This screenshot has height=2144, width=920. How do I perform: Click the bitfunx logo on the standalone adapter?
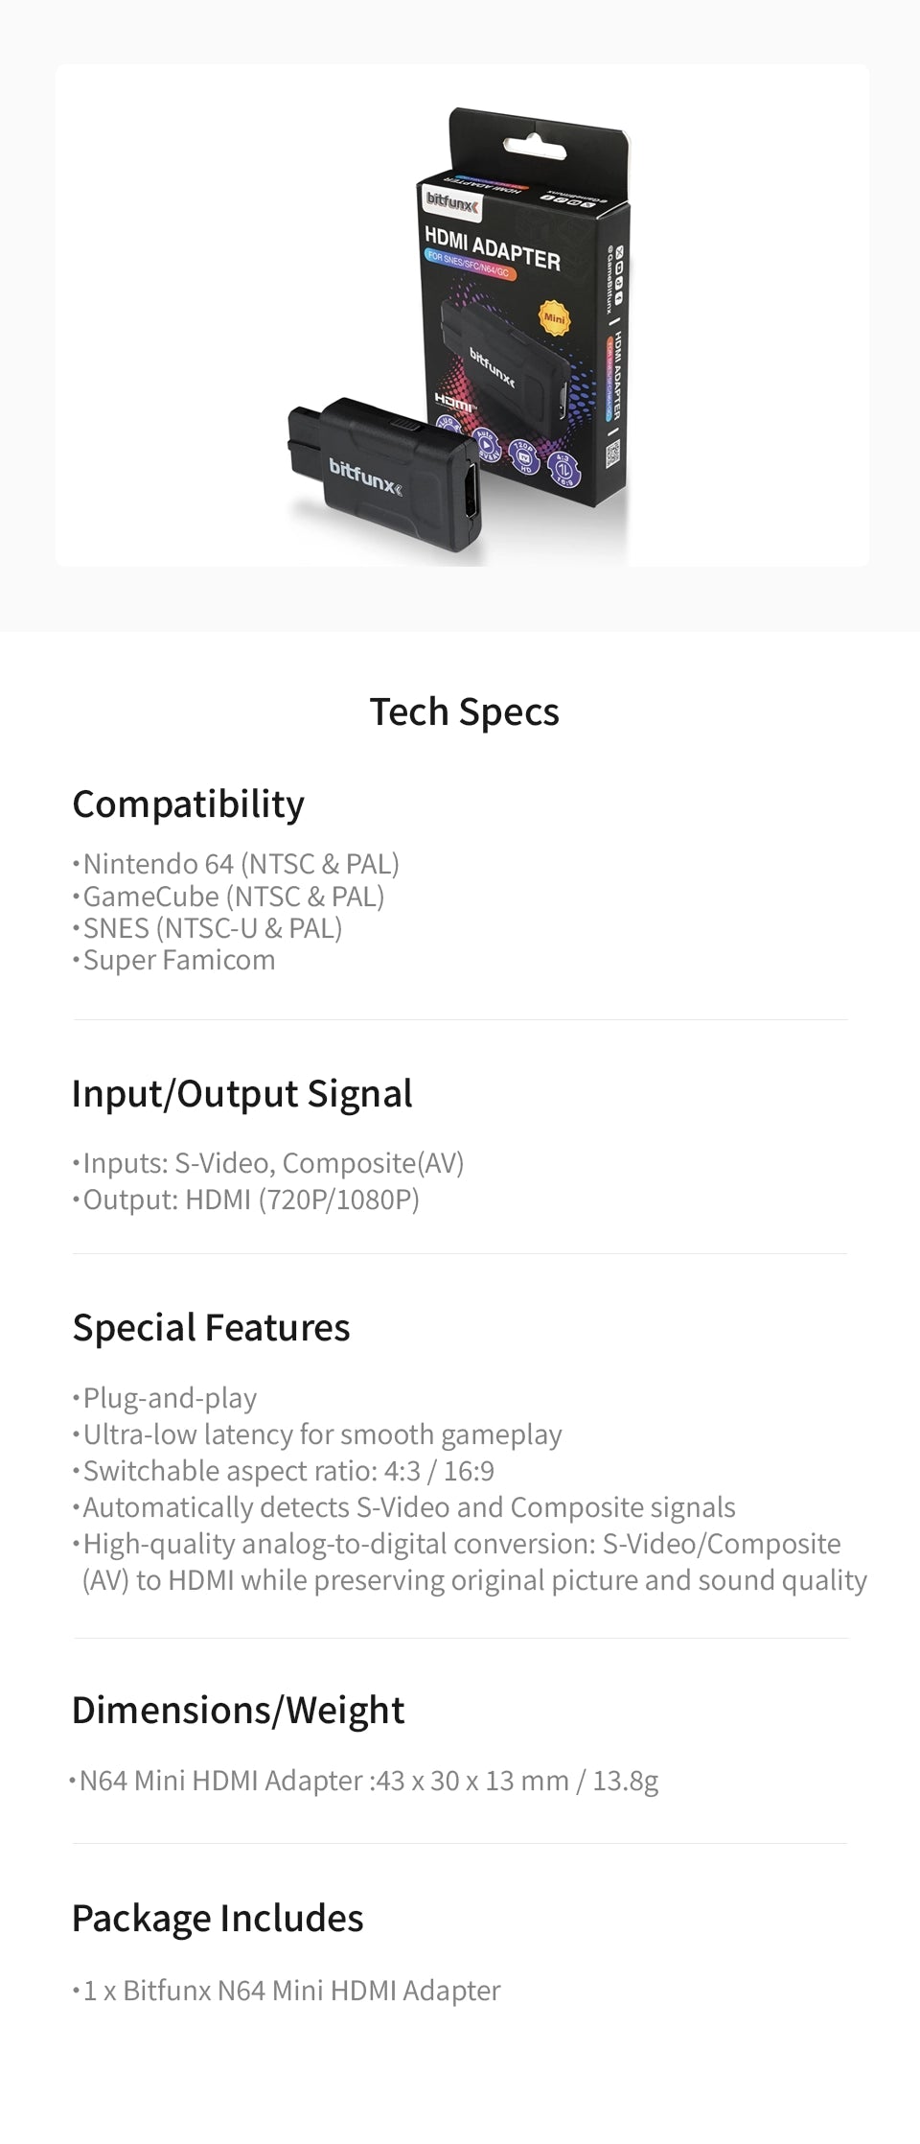[x=365, y=477]
